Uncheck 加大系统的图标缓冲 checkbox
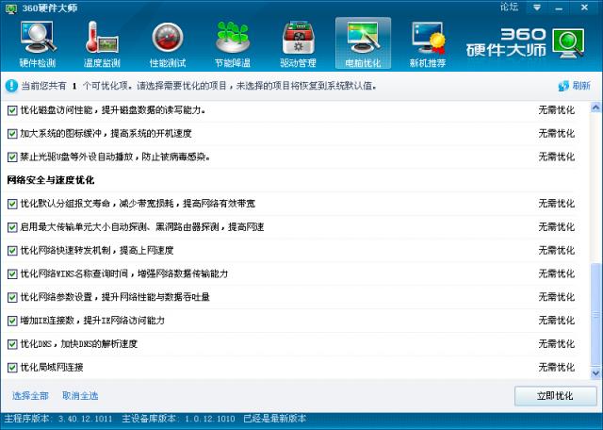 tap(12, 134)
